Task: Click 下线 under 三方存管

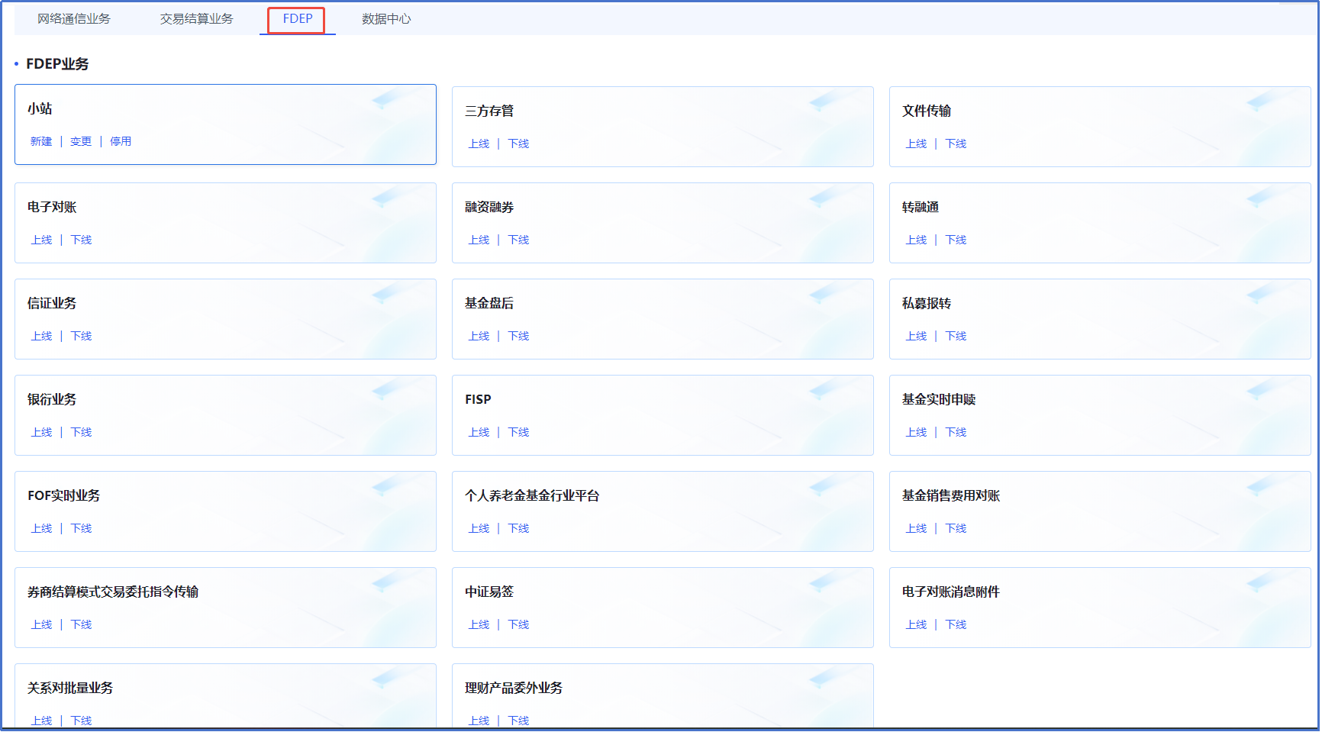Action: (519, 143)
